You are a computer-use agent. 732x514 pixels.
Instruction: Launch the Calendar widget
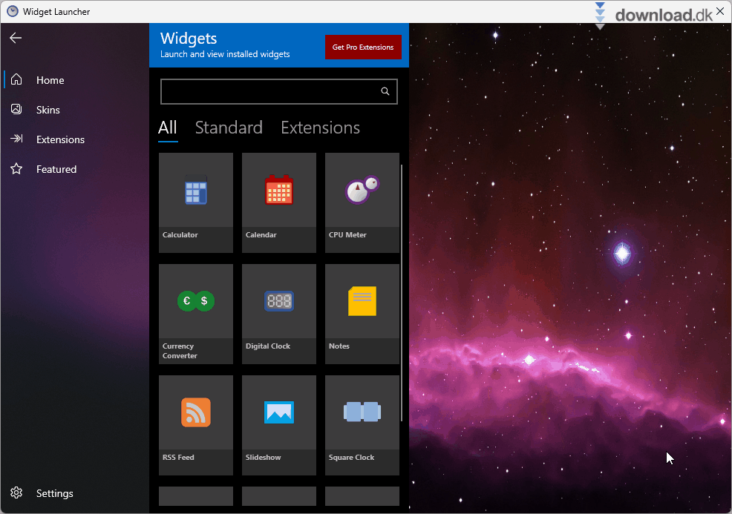278,191
